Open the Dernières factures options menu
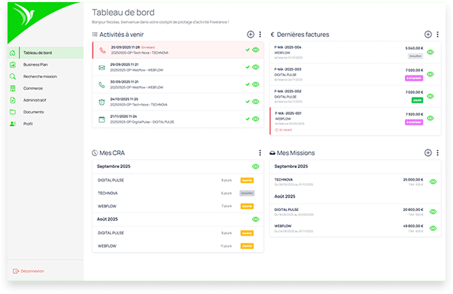 (x=437, y=34)
